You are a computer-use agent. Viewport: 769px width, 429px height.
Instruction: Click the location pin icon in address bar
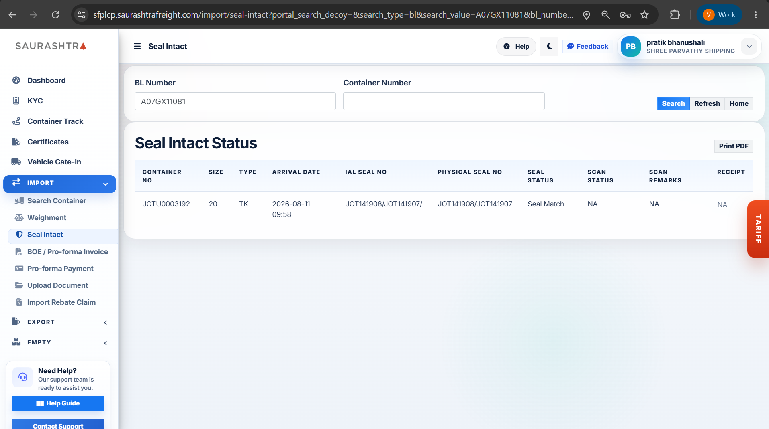[587, 15]
